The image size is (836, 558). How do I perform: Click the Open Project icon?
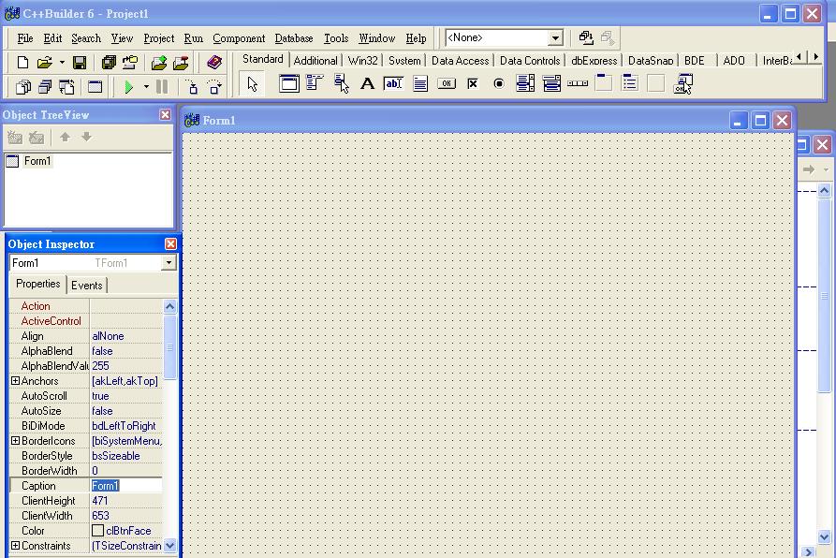coord(130,63)
